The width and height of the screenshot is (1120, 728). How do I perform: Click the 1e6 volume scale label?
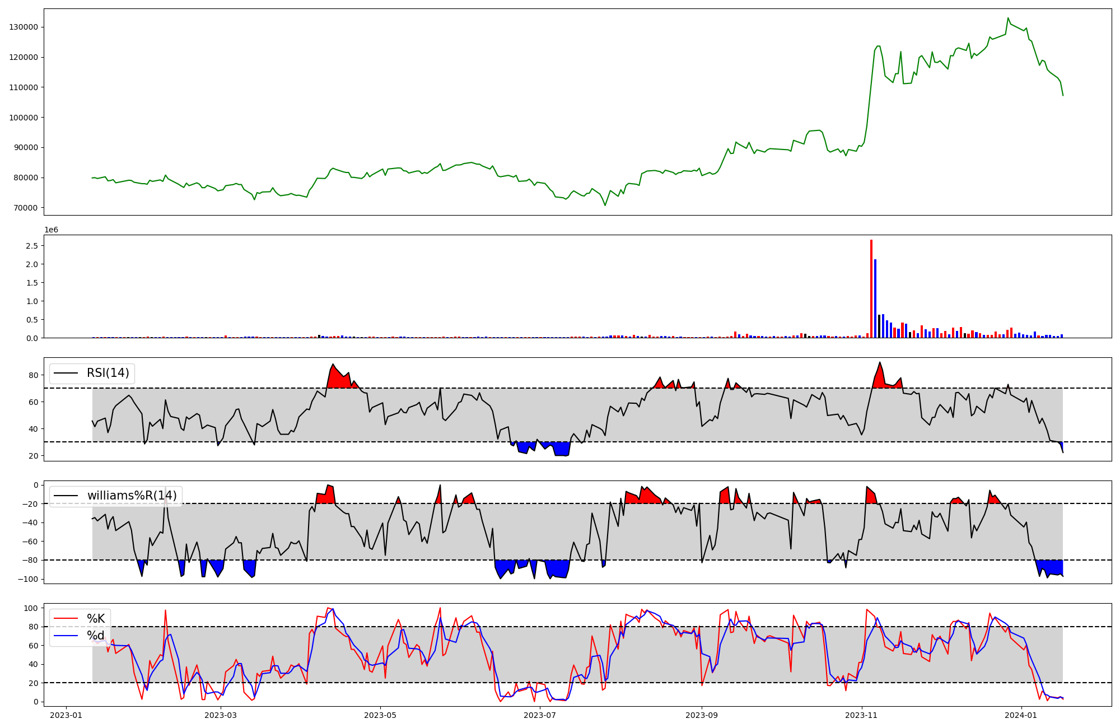pos(51,230)
